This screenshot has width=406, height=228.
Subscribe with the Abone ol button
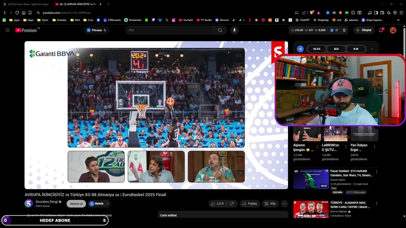point(76,204)
